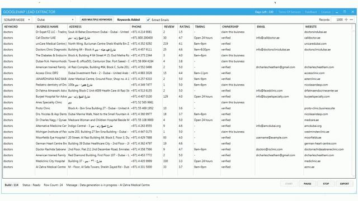Click website doctorsindubai.ae cell
This screenshot has height=201, width=358.
point(315,32)
